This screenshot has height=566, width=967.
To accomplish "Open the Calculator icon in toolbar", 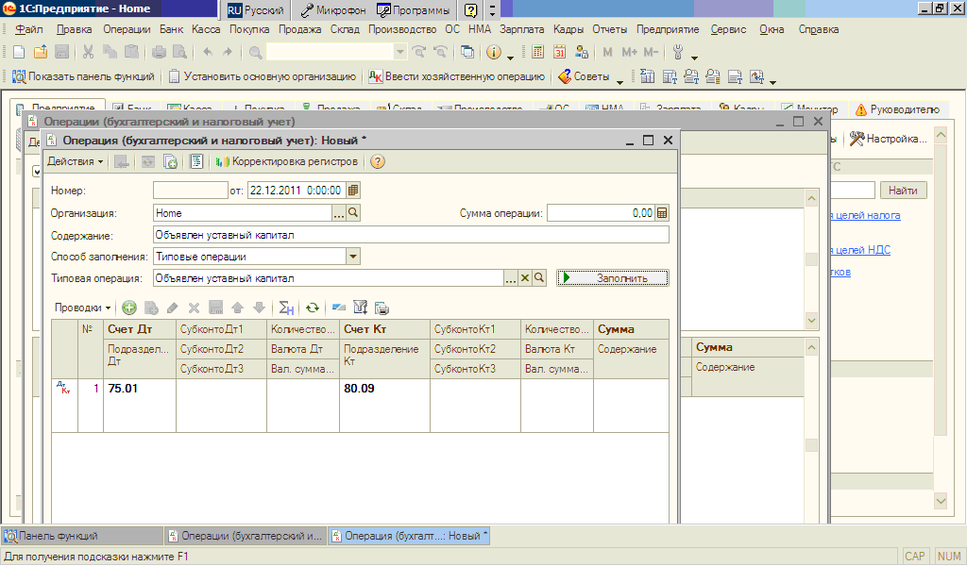I will [537, 52].
